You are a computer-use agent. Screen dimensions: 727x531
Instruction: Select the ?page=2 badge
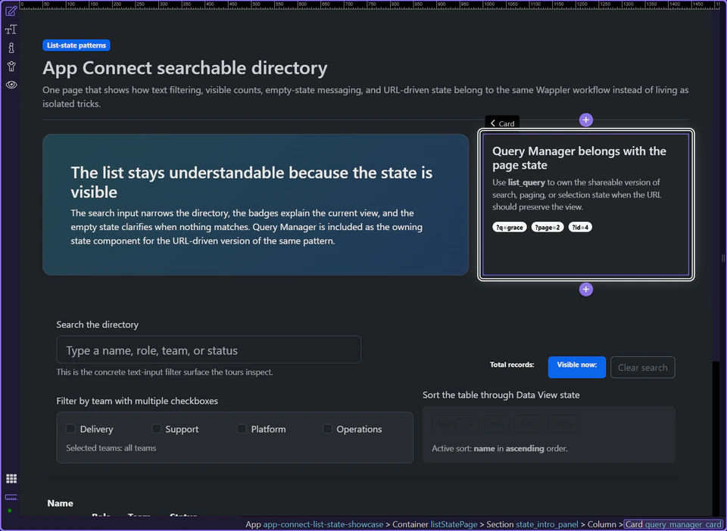[x=548, y=228]
